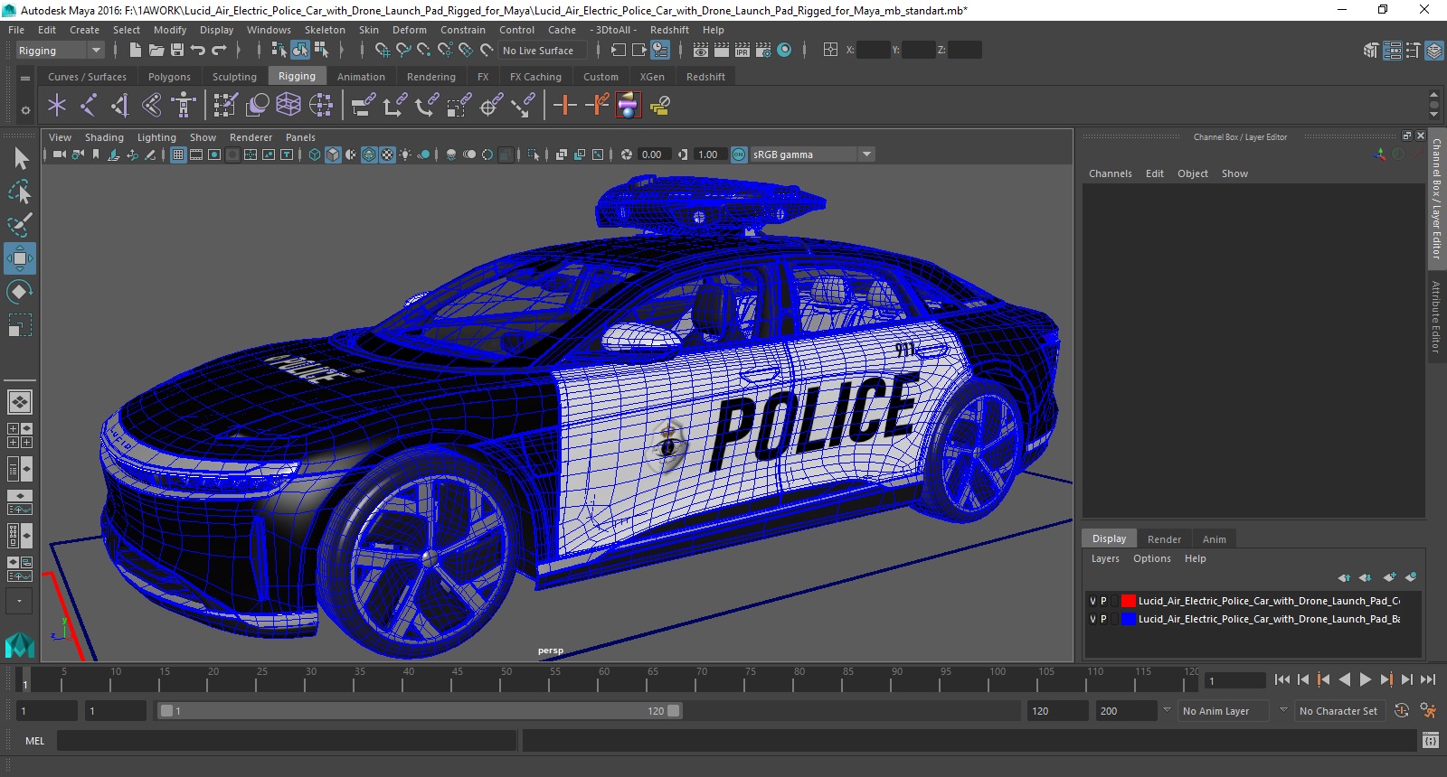The width and height of the screenshot is (1447, 777).
Task: Open the viewport Shading menu
Action: [104, 137]
